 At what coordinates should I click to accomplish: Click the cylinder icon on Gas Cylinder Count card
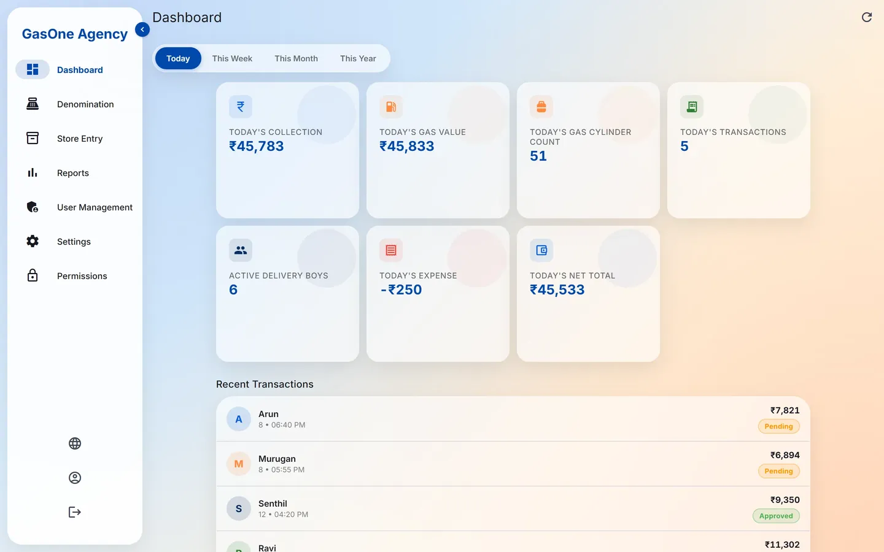tap(541, 107)
